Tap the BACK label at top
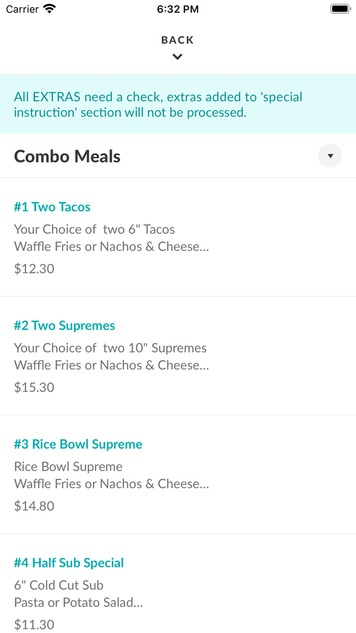 177,40
